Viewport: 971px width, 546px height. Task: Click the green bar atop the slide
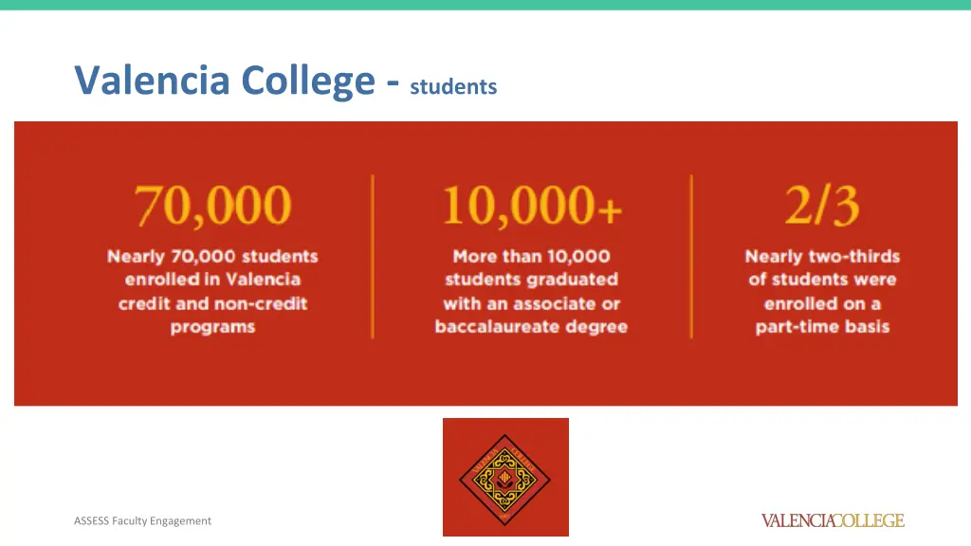pyautogui.click(x=485, y=5)
